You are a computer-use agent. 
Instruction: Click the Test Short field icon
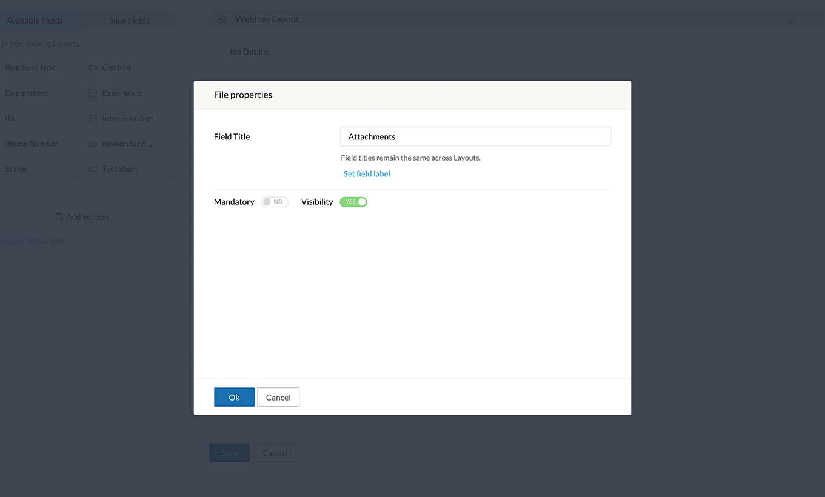point(93,170)
